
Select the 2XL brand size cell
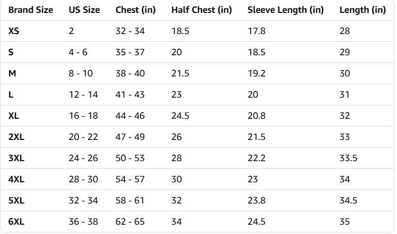[16, 137]
